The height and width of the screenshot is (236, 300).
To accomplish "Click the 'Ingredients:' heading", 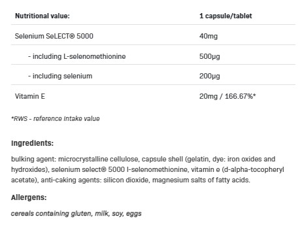I will pos(32,143).
